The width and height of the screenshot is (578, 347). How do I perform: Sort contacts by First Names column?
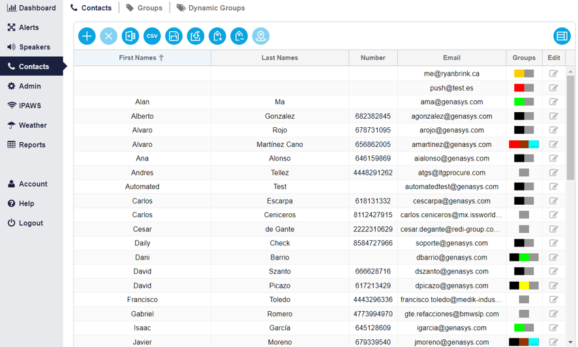pos(142,58)
